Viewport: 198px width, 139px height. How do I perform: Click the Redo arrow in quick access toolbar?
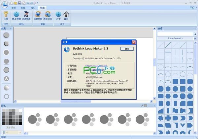click(x=32, y=3)
